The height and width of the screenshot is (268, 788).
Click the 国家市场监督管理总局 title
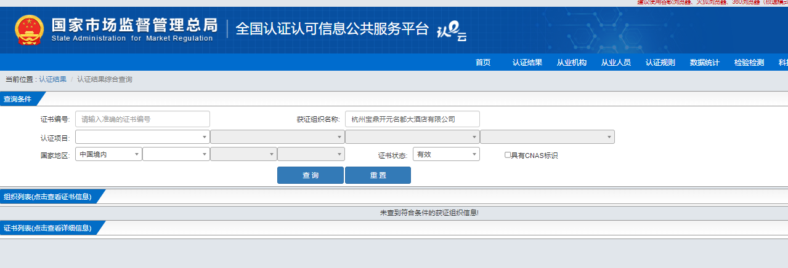tap(134, 25)
